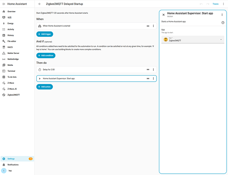Open Notifications bell icon
This screenshot has width=228, height=175.
pyautogui.click(x=4, y=165)
